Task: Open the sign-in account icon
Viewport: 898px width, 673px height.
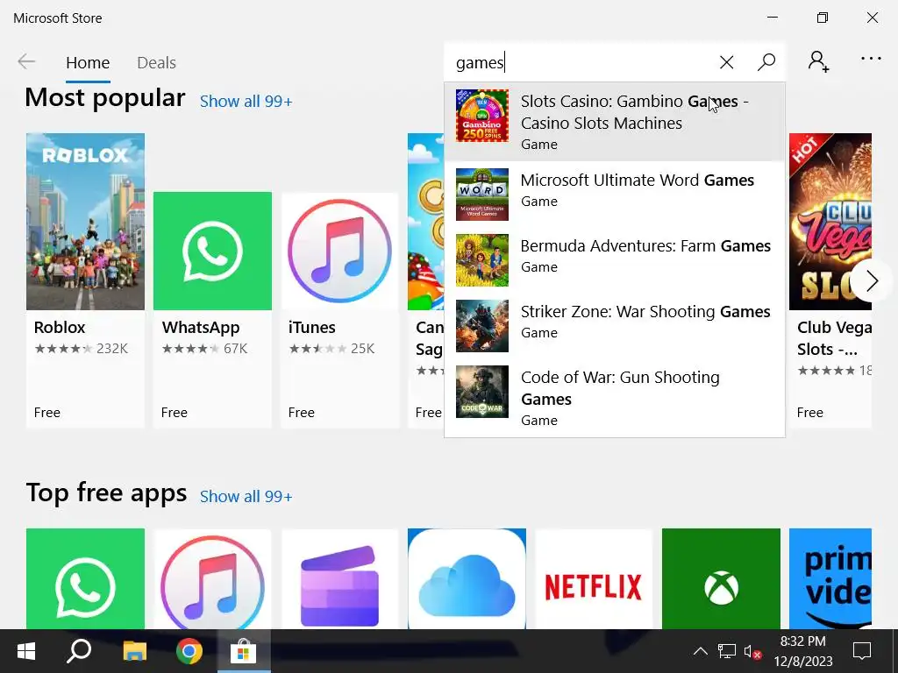Action: pos(818,61)
